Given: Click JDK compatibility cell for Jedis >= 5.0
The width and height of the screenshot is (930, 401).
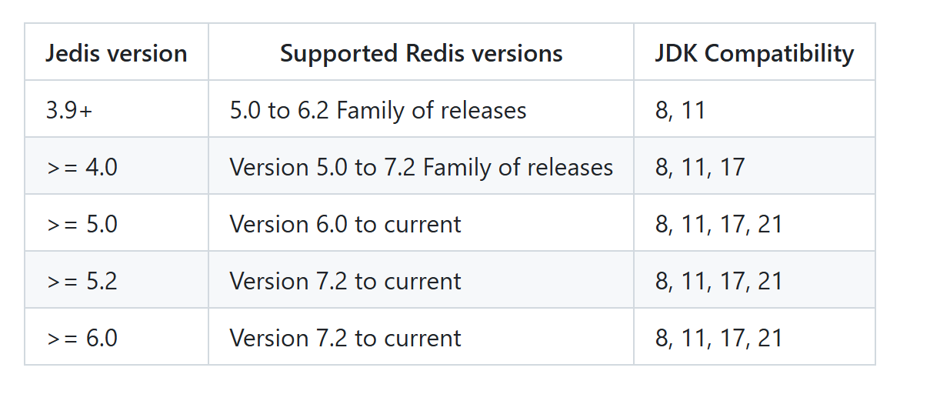Looking at the screenshot, I should 718,224.
